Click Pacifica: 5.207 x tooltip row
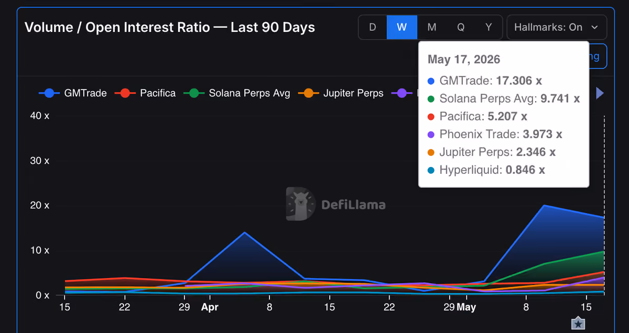 tap(478, 117)
